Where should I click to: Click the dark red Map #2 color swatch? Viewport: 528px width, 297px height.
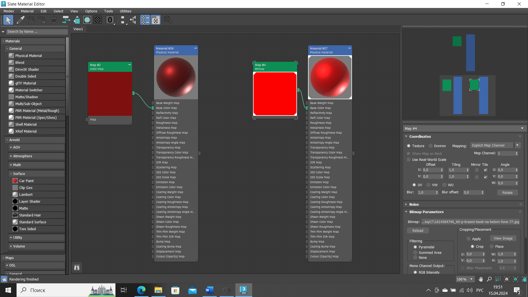110,94
